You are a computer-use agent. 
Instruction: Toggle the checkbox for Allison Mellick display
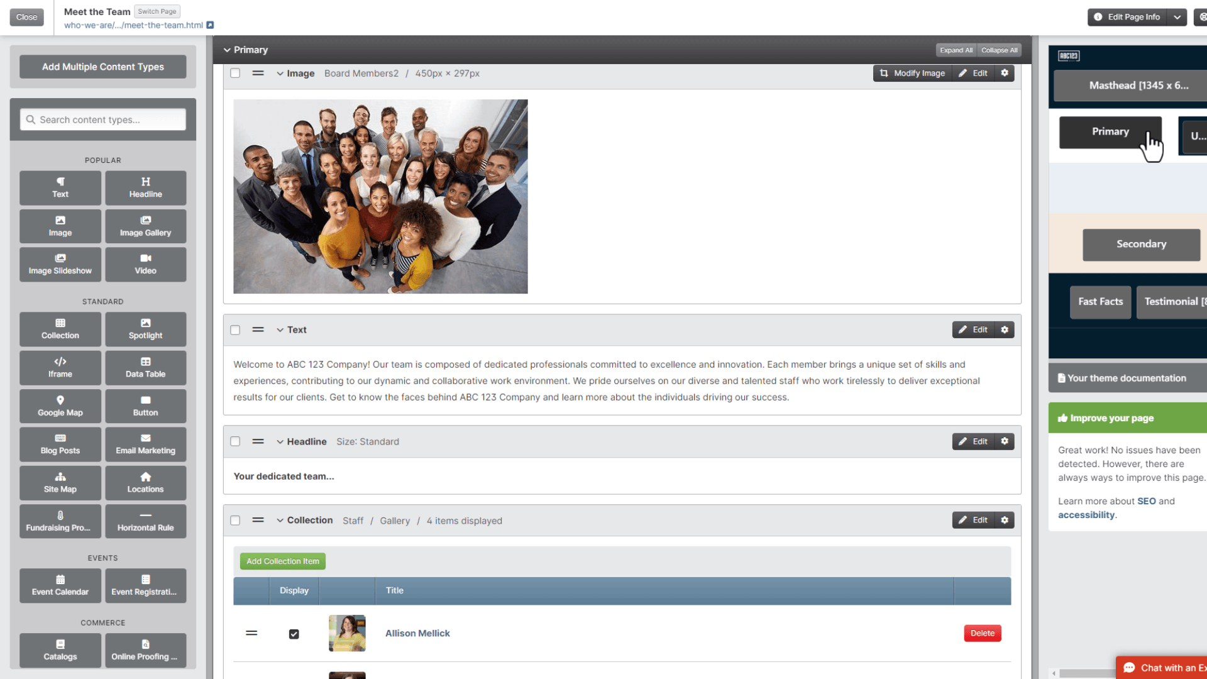294,633
